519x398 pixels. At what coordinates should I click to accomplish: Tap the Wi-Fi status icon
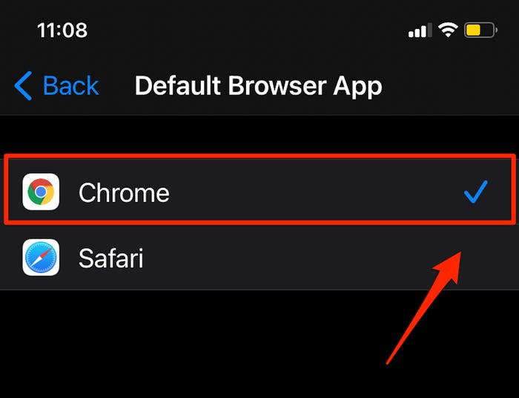coord(447,30)
